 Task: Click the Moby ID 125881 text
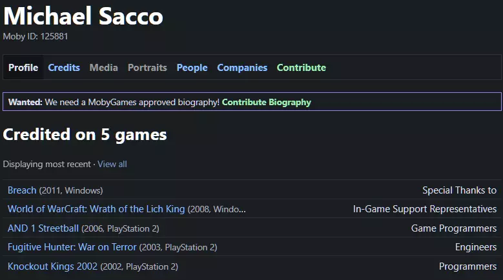(x=36, y=37)
